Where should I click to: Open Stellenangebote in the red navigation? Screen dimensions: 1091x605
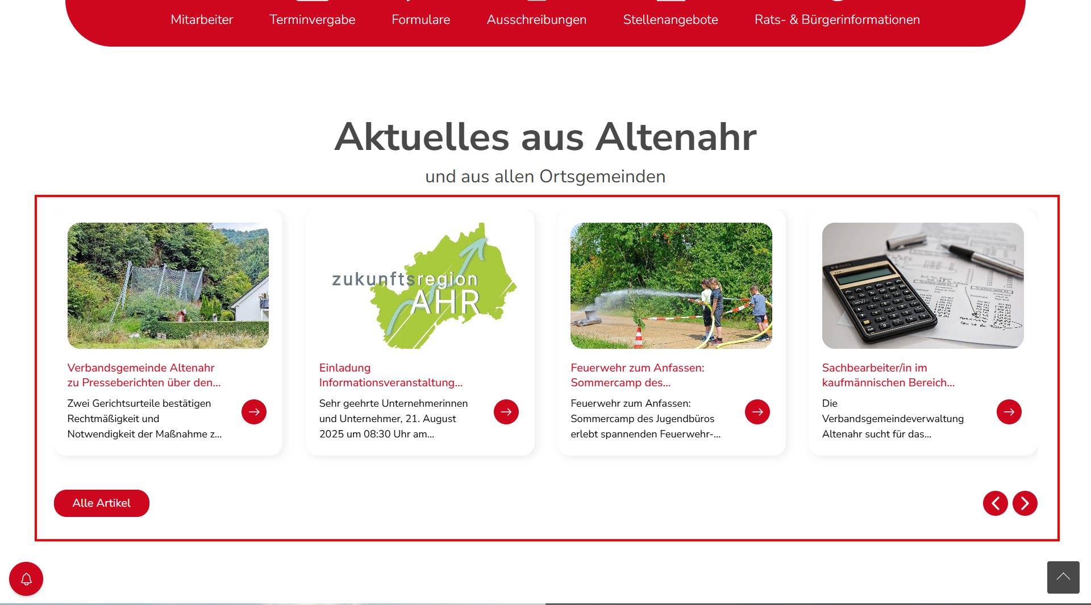(671, 20)
